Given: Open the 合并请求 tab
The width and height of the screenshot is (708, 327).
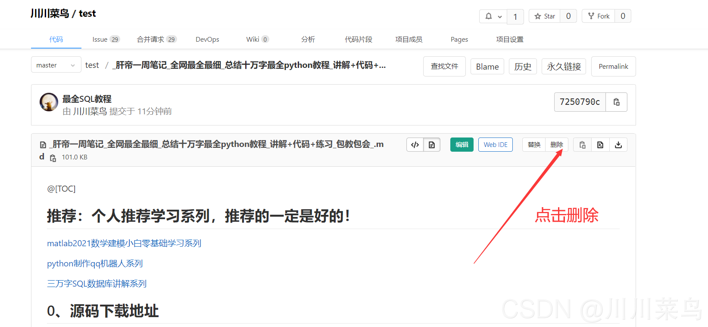Looking at the screenshot, I should coord(156,40).
